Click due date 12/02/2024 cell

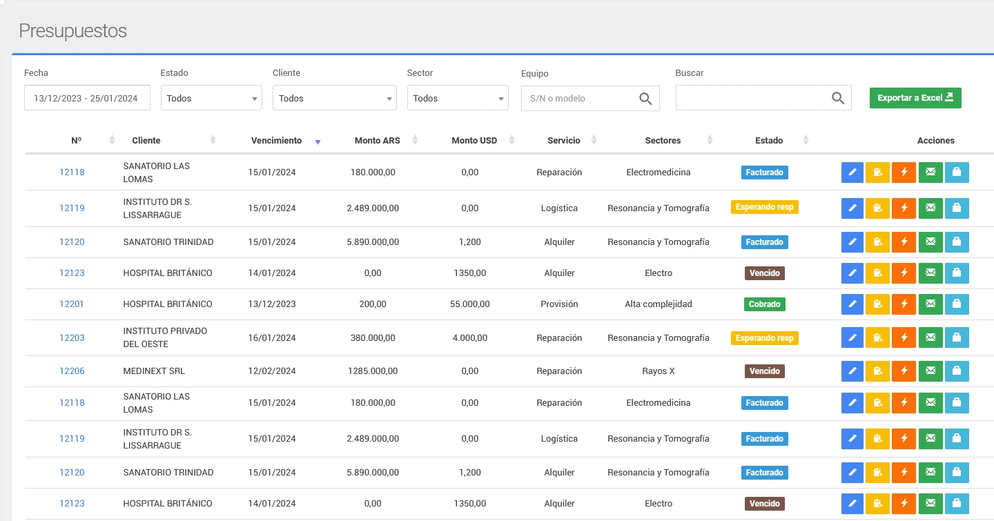[272, 371]
